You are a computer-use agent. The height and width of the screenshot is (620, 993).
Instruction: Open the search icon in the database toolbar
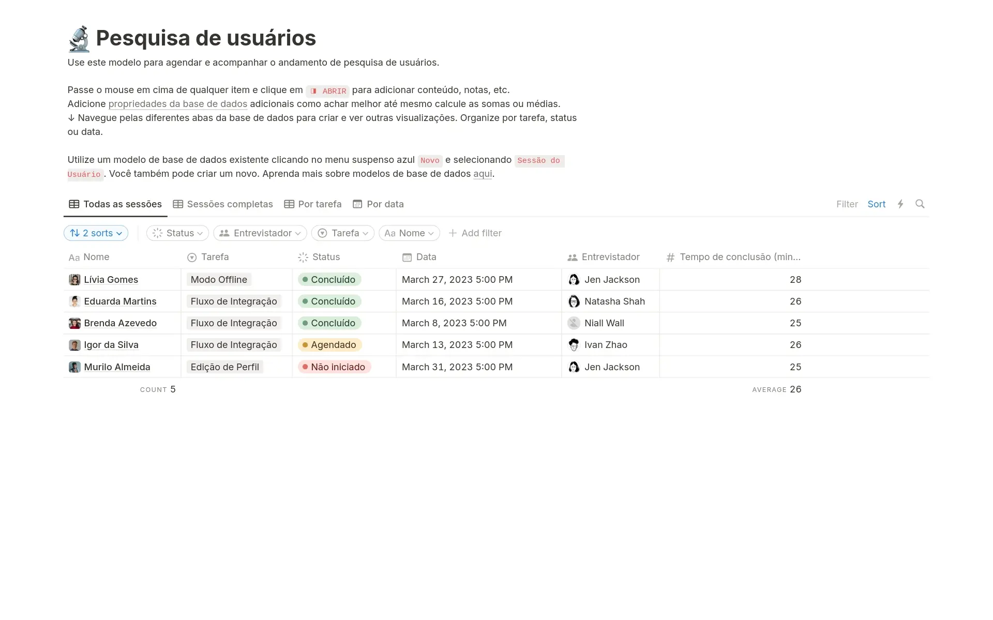[920, 204]
